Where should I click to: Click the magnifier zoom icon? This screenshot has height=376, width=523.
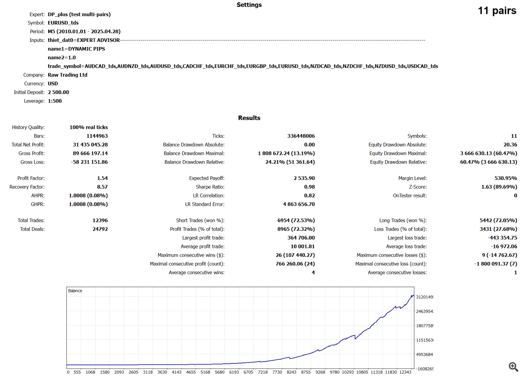(x=513, y=367)
